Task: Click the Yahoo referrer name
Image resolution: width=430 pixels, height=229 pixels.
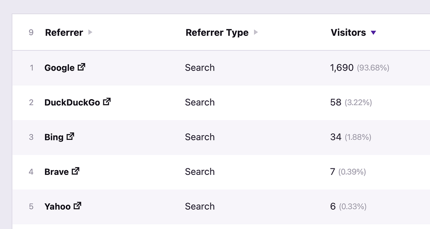Action: point(57,207)
